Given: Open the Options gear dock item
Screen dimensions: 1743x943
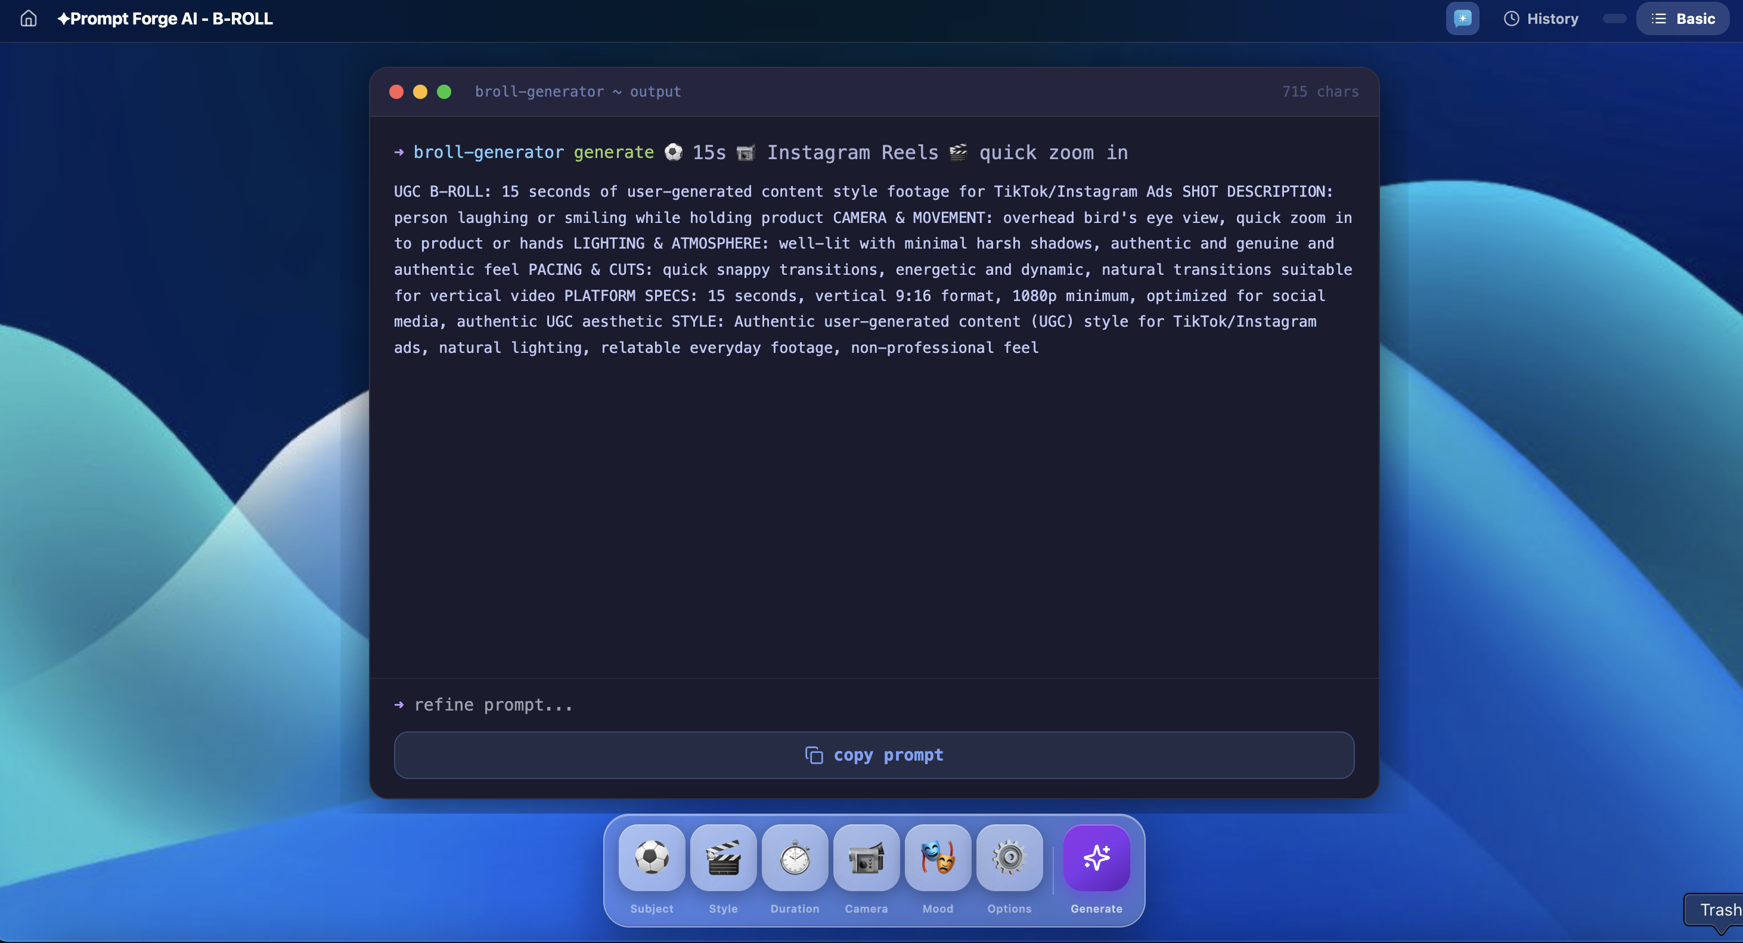Looking at the screenshot, I should coord(1009,858).
